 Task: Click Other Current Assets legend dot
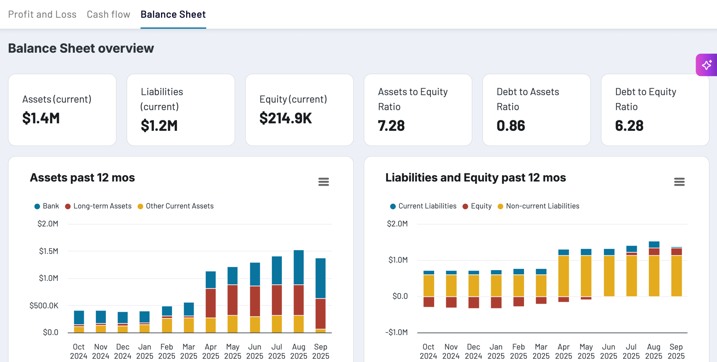click(x=140, y=206)
